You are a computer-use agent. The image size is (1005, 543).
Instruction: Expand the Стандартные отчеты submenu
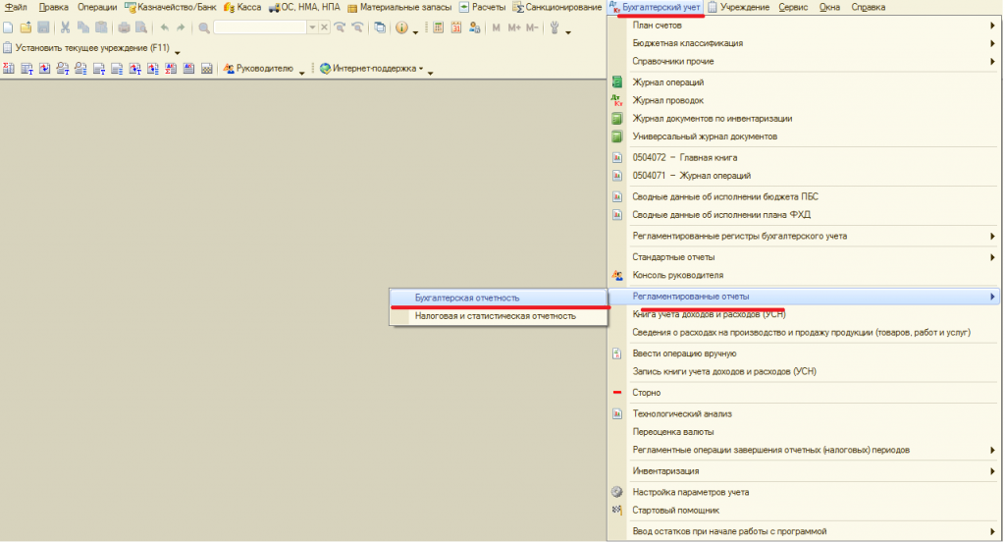point(992,257)
